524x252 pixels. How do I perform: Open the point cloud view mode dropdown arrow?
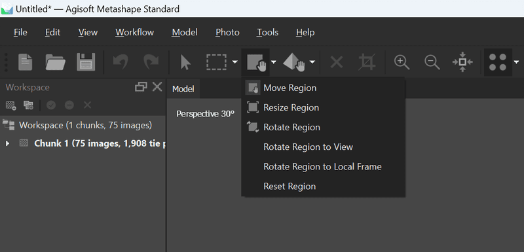tap(517, 62)
